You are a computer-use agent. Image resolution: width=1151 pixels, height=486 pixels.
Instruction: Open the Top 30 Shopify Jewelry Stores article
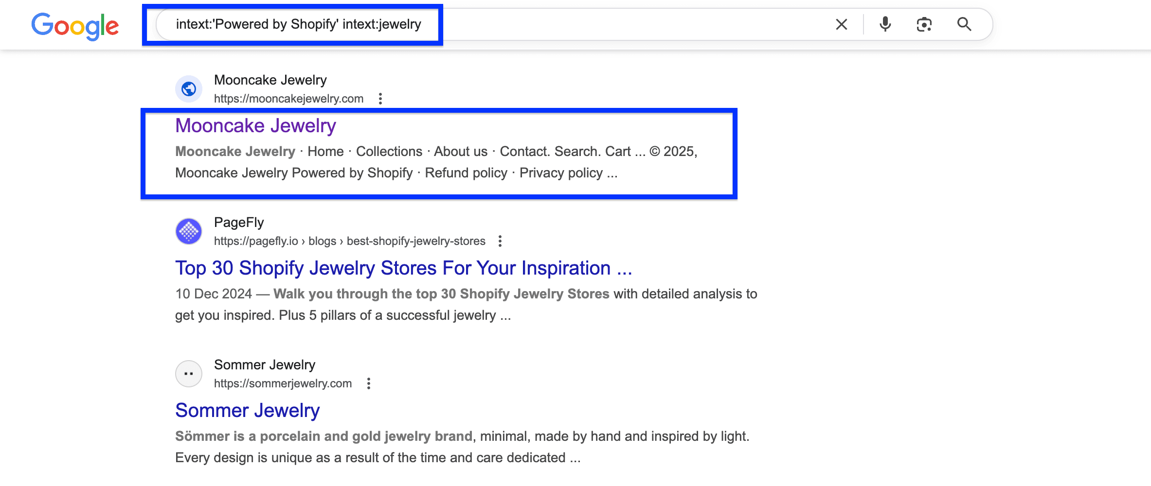[x=403, y=268]
